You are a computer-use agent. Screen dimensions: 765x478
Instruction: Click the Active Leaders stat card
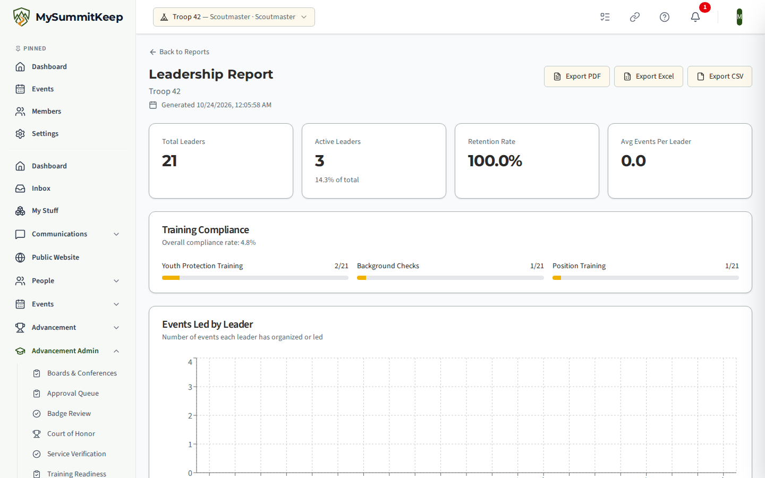pyautogui.click(x=374, y=161)
